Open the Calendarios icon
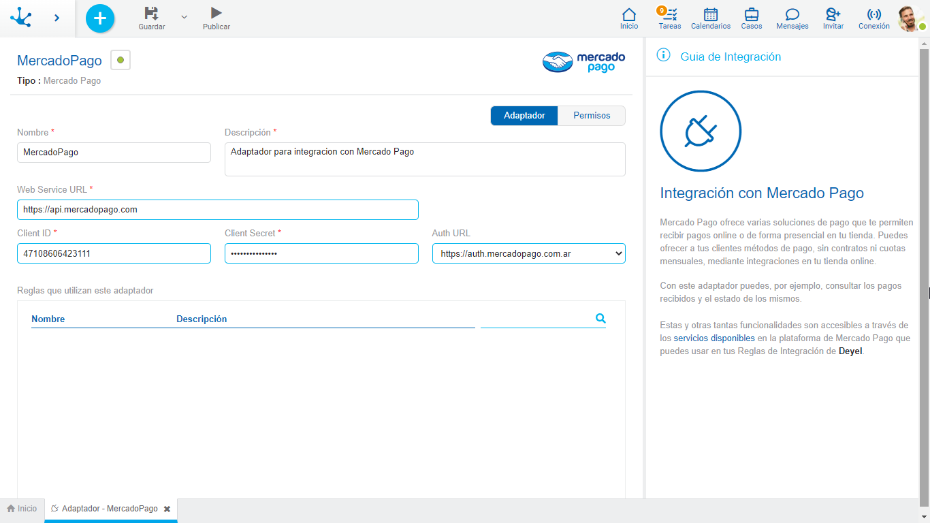Viewport: 930px width, 523px height. tap(711, 14)
